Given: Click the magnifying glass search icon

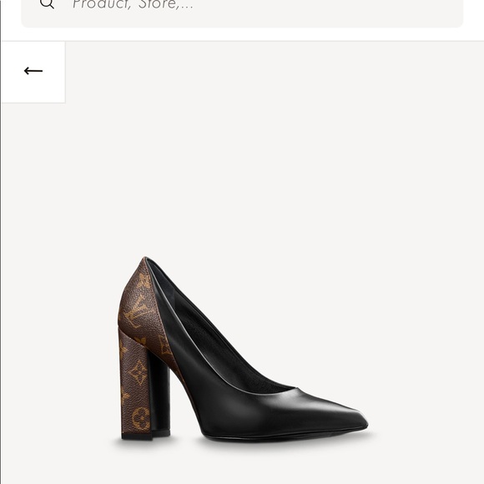Looking at the screenshot, I should coord(48,3).
